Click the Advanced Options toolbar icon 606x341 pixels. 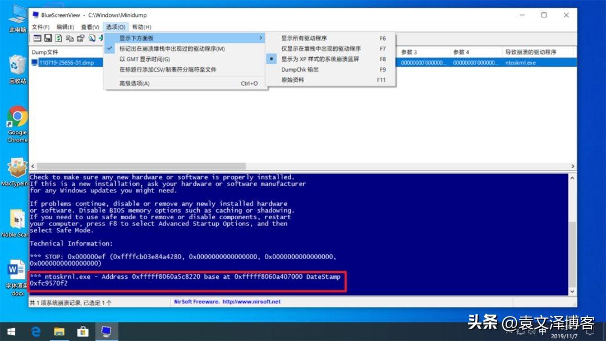(37, 38)
